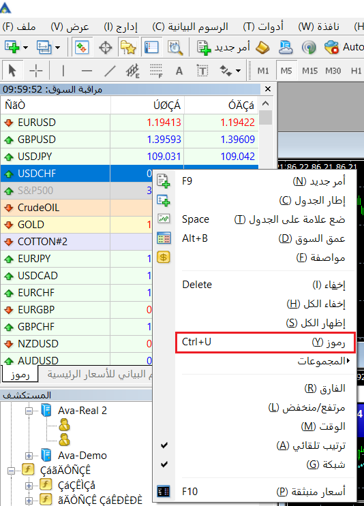Open the Navigator star-folder icon
This screenshot has height=506, width=364.
click(x=128, y=48)
